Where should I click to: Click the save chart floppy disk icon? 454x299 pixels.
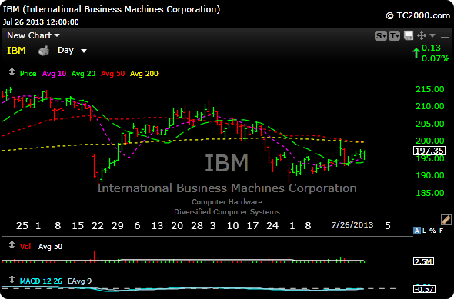pyautogui.click(x=409, y=35)
